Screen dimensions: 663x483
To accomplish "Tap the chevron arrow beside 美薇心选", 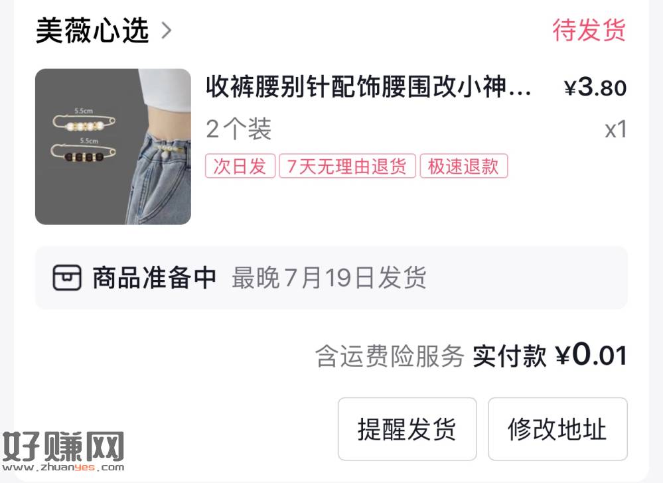I will (x=167, y=31).
